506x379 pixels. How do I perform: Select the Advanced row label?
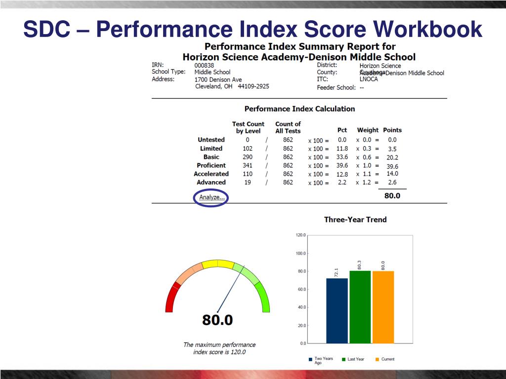coord(211,182)
